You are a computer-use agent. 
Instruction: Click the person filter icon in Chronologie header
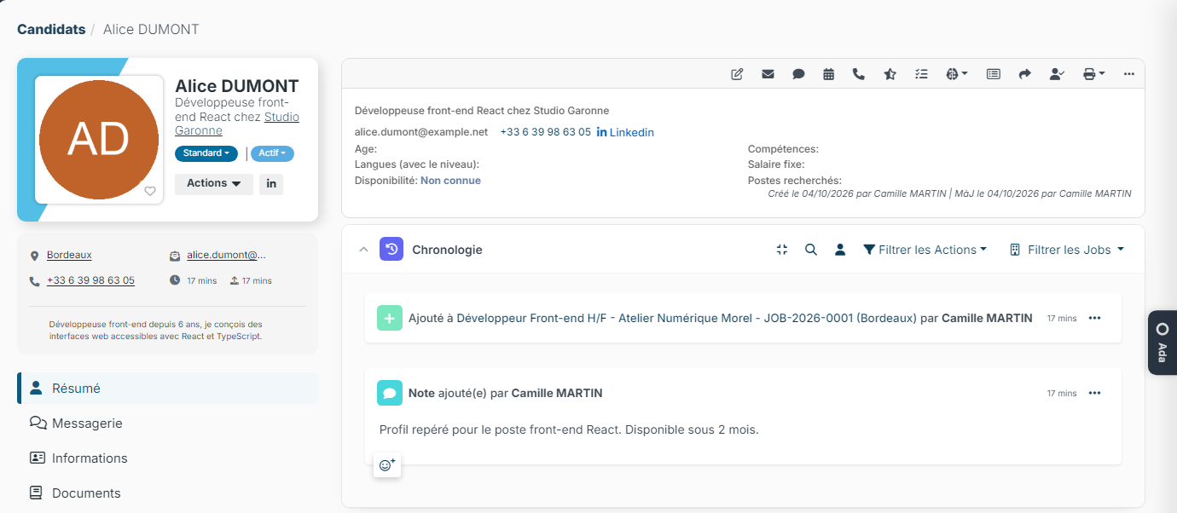[x=840, y=250]
